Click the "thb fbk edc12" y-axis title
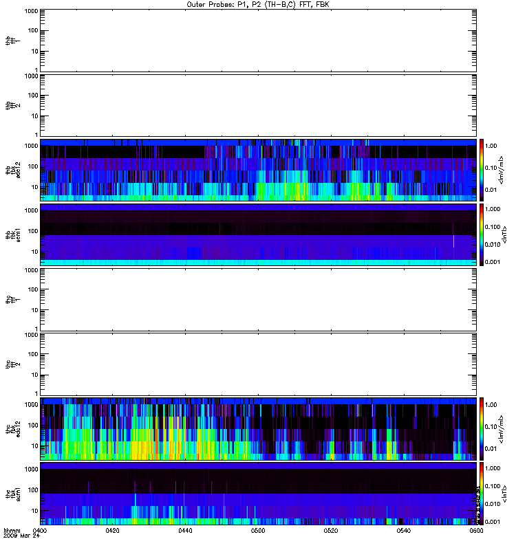Viewport: 516px width, 550px height. [12, 170]
